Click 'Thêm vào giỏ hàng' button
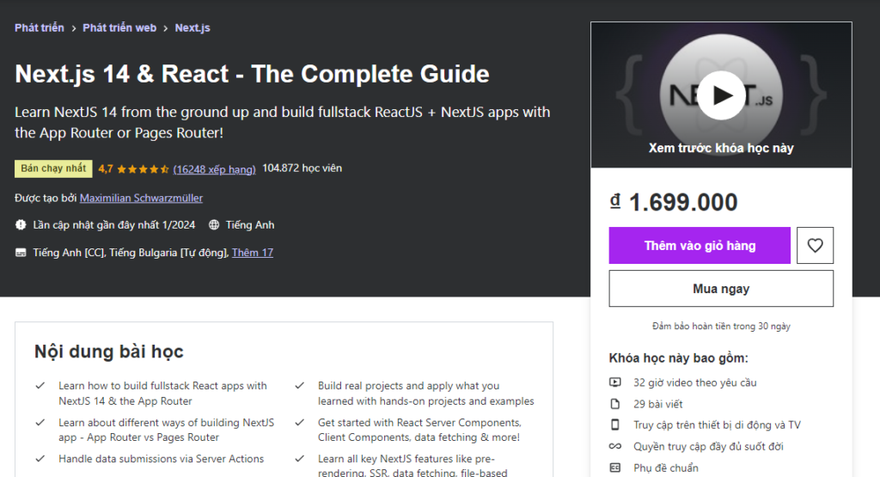Image resolution: width=880 pixels, height=477 pixels. [x=700, y=246]
